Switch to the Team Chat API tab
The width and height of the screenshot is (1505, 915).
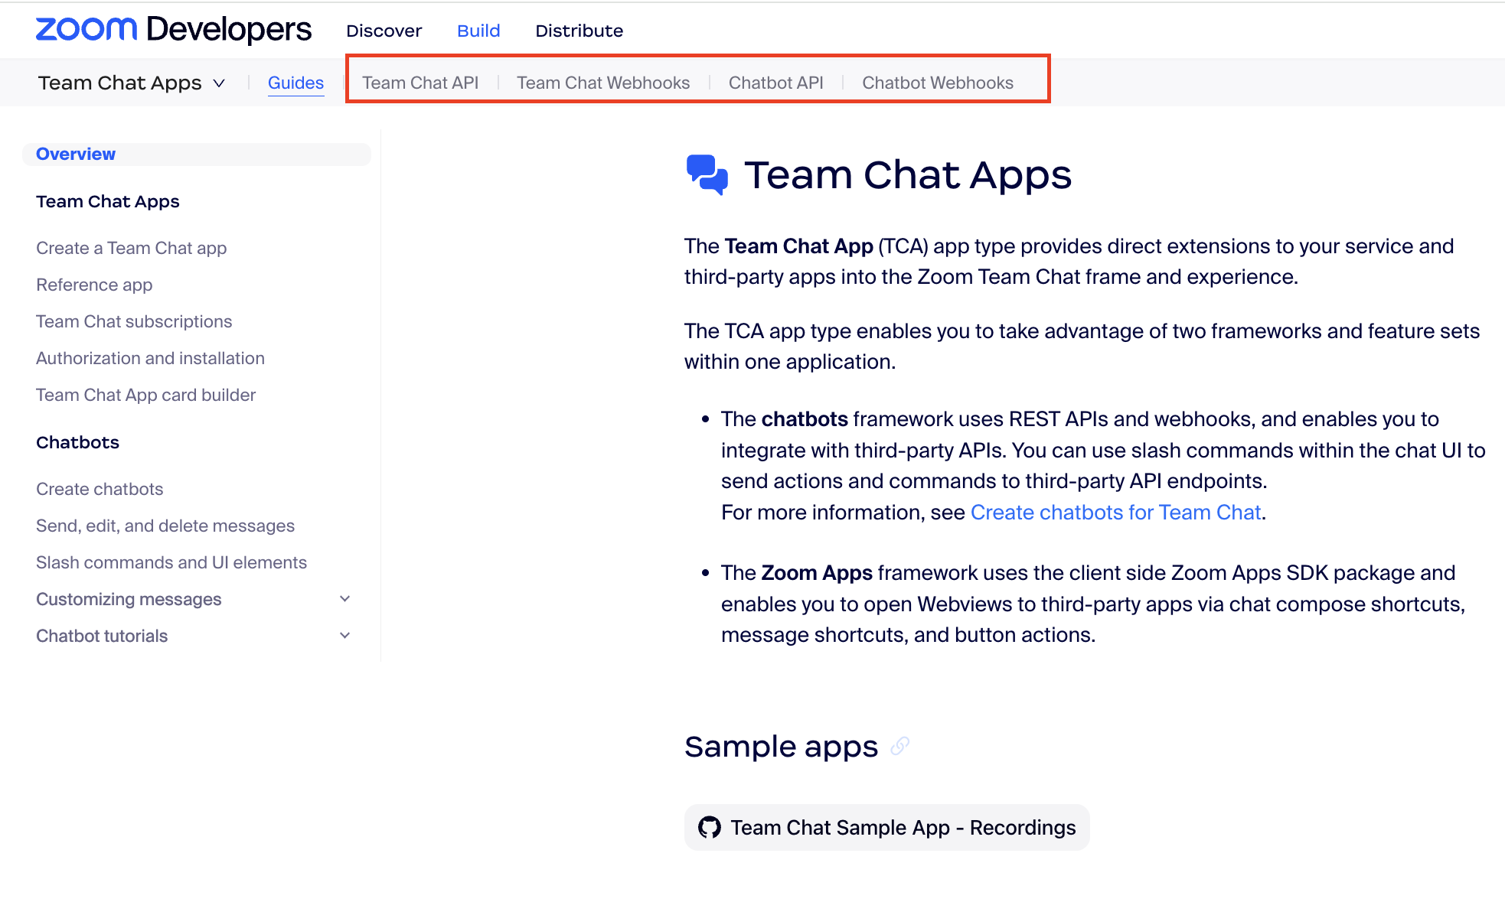point(420,83)
